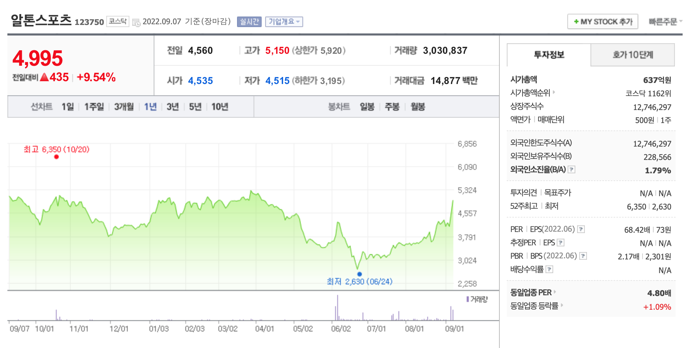Open the 시가총액순위 link
The image size is (690, 348).
530,93
